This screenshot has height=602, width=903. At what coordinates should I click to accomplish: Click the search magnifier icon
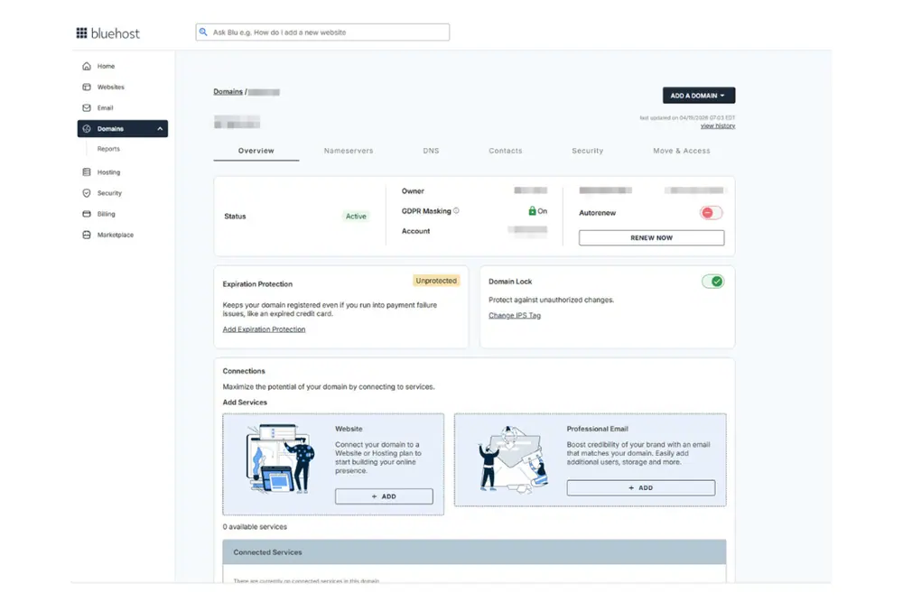click(x=203, y=32)
